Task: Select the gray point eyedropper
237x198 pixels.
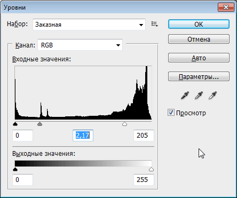Action: (199, 96)
